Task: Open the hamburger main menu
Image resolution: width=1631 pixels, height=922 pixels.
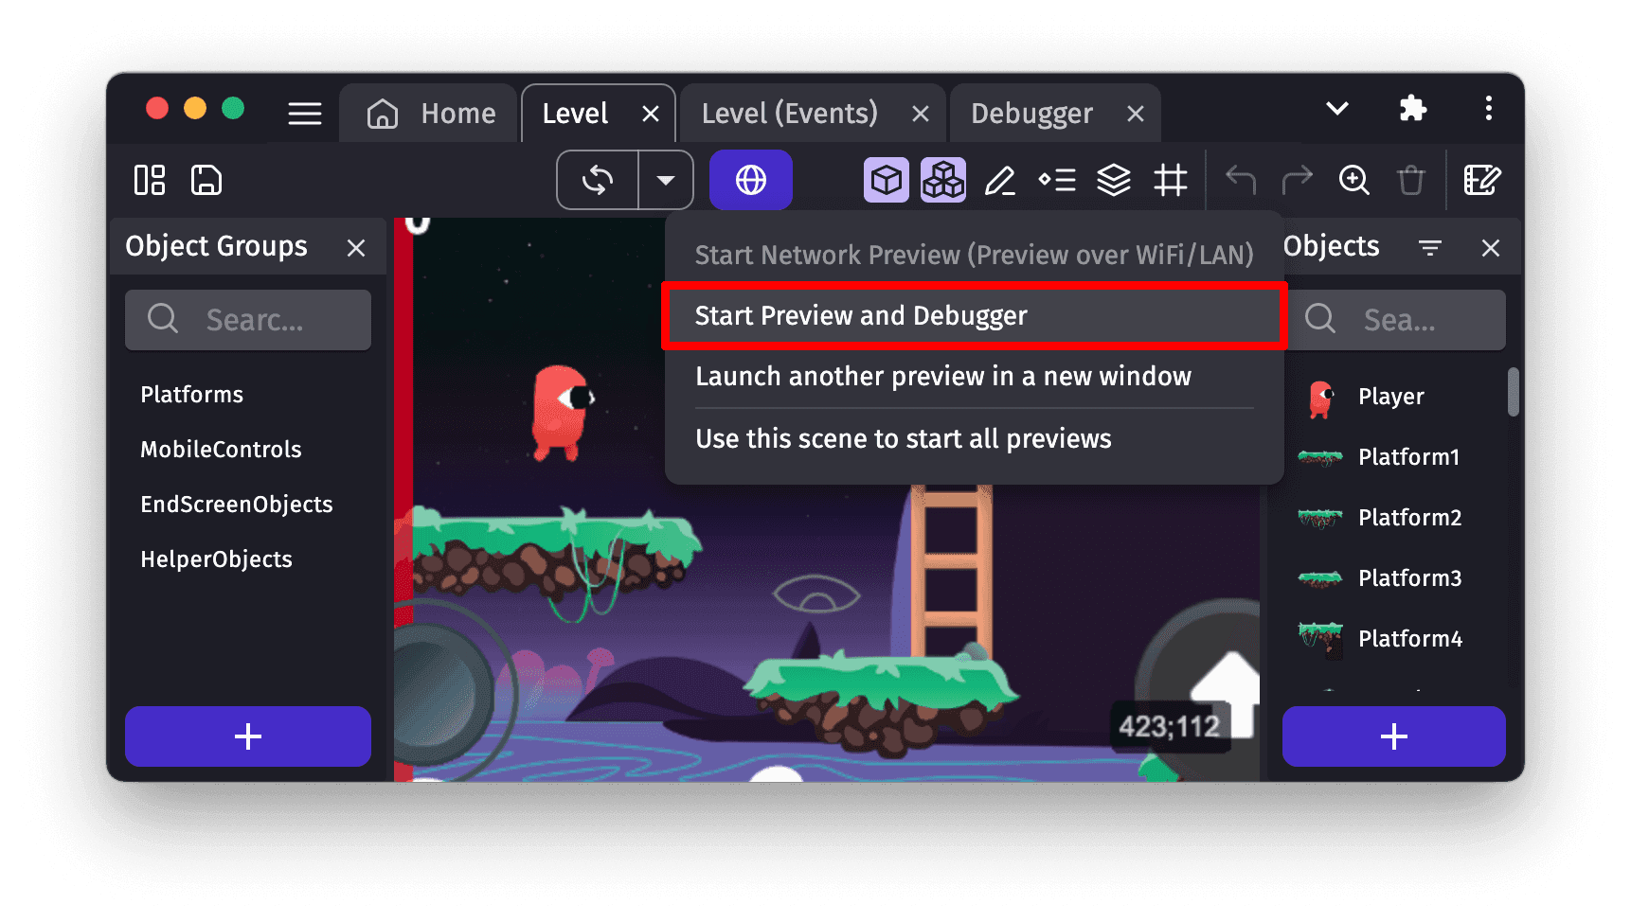Action: (305, 114)
